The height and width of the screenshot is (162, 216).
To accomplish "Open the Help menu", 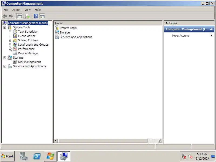I will pos(38,10).
